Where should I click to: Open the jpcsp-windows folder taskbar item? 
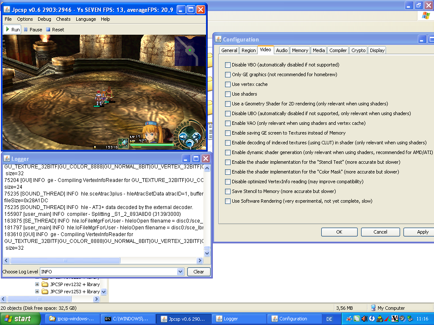tap(72, 319)
